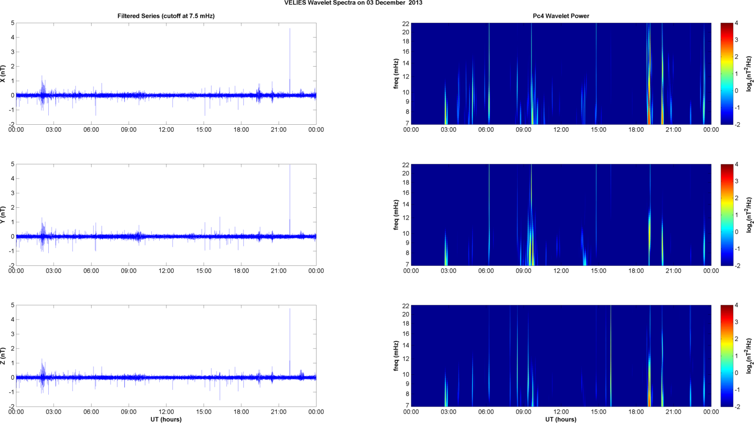
Task: Click the log2(nT²/Hz) label of middle colorbar
Action: pos(749,215)
